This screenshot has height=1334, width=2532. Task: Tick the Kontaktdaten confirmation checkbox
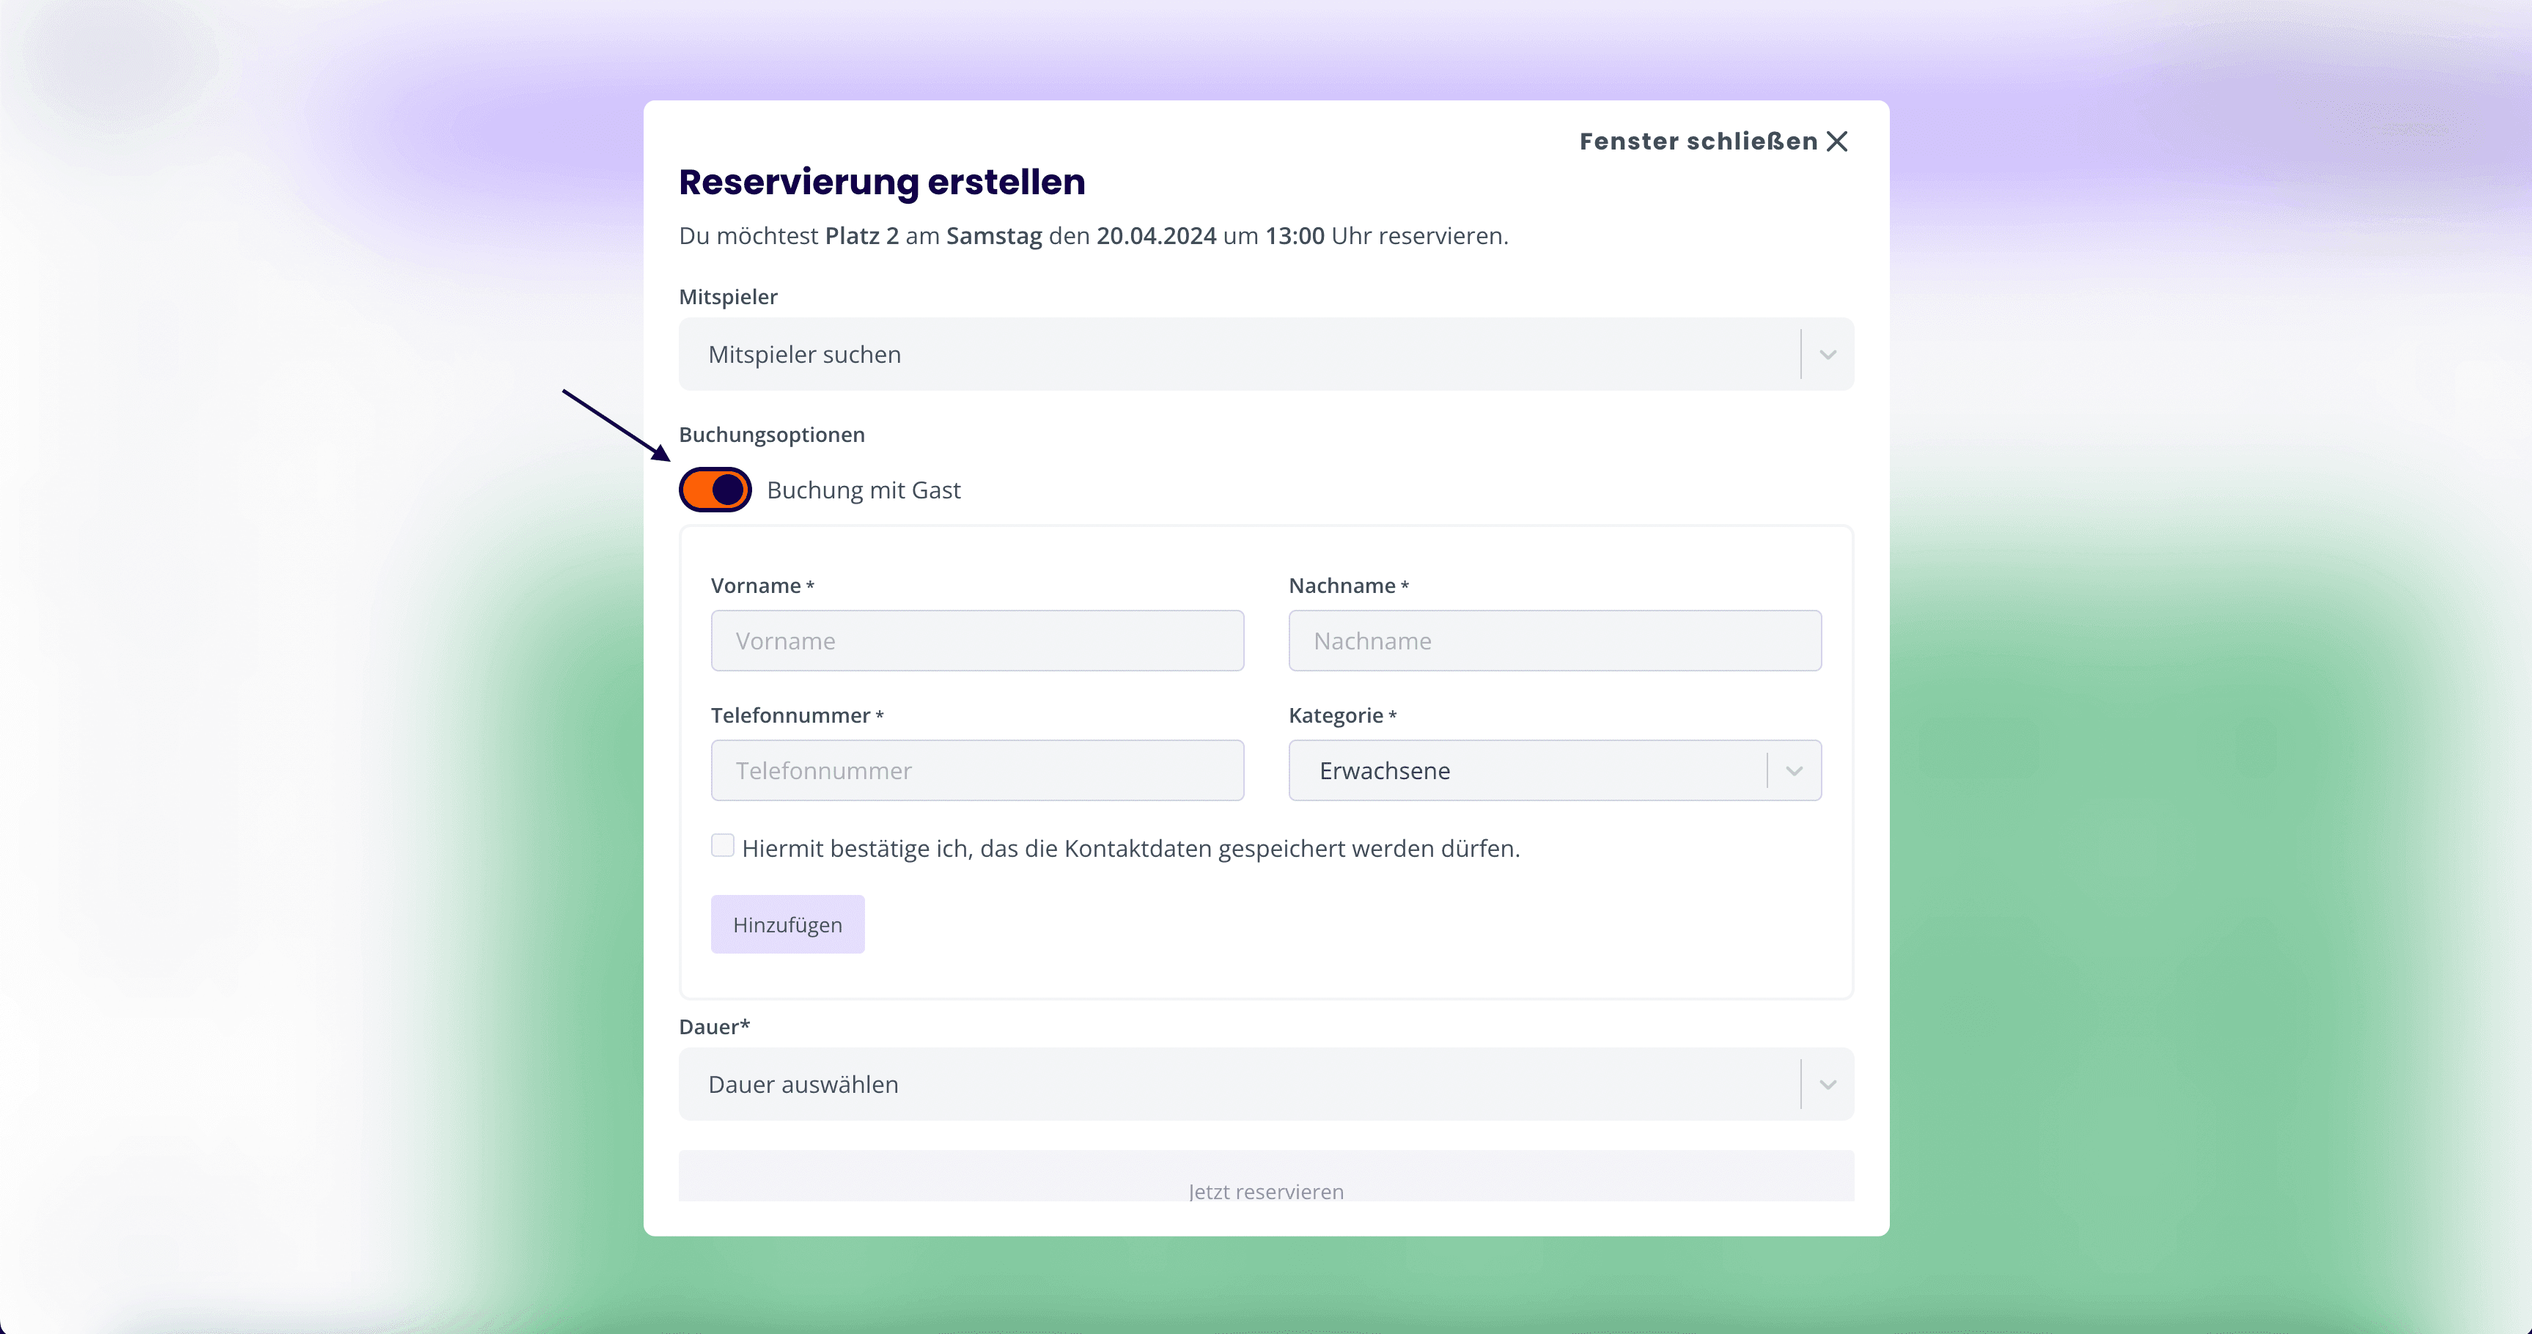723,845
